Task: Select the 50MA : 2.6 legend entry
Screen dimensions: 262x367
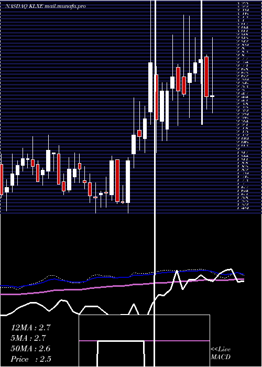Action: (x=30, y=349)
